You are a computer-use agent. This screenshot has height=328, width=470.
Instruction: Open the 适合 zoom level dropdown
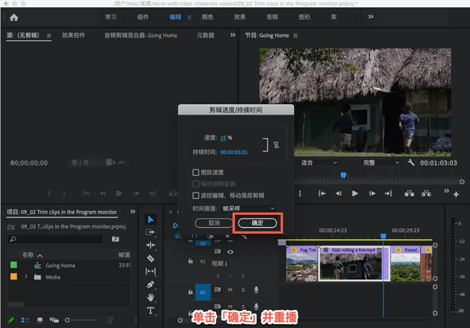point(318,162)
